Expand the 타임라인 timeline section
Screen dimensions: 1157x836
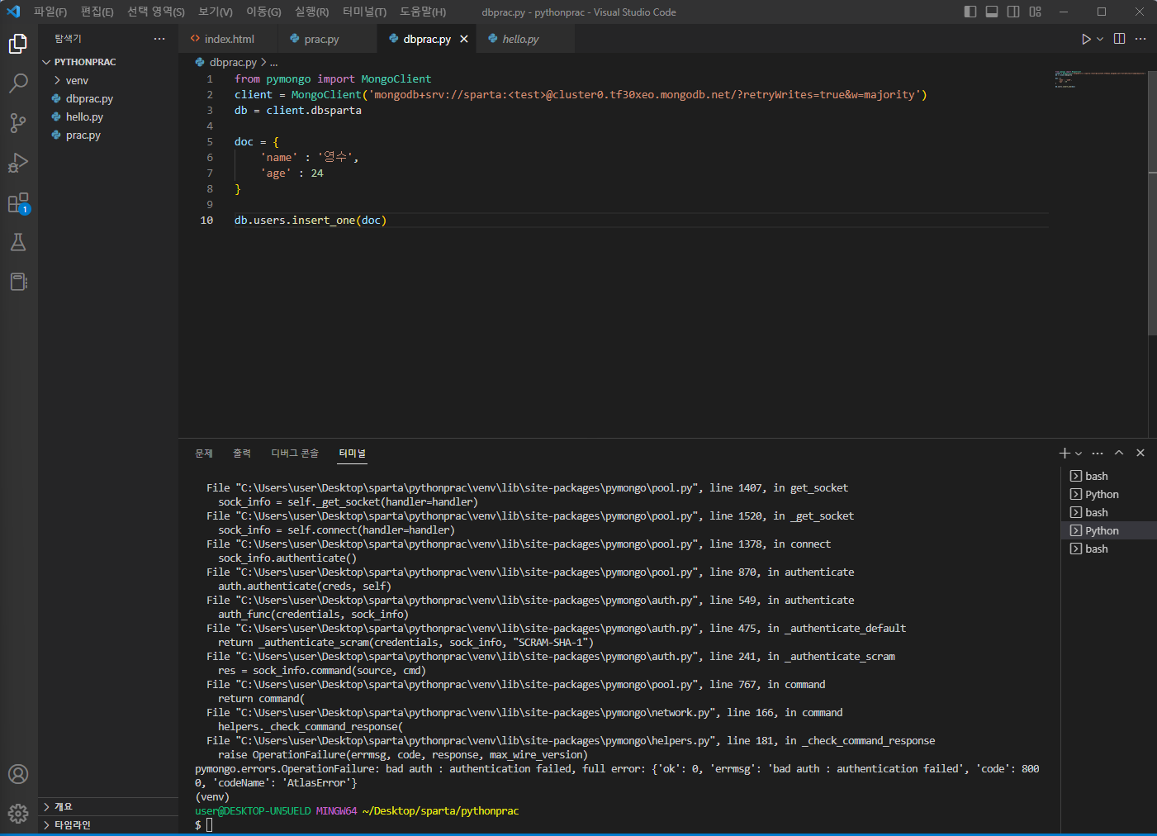coord(108,824)
